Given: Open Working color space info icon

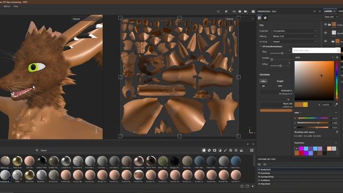Looking at the screenshot, I should pyautogui.click(x=337, y=132).
